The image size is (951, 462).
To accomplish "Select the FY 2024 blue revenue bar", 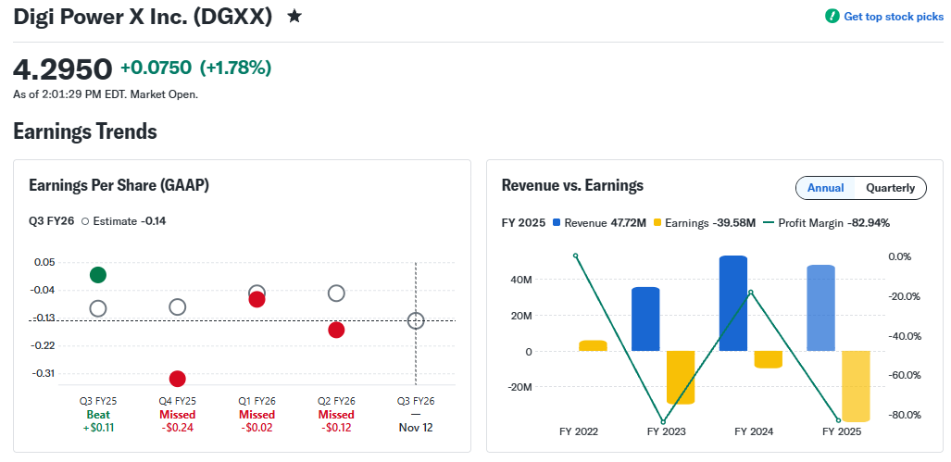I will click(x=732, y=303).
